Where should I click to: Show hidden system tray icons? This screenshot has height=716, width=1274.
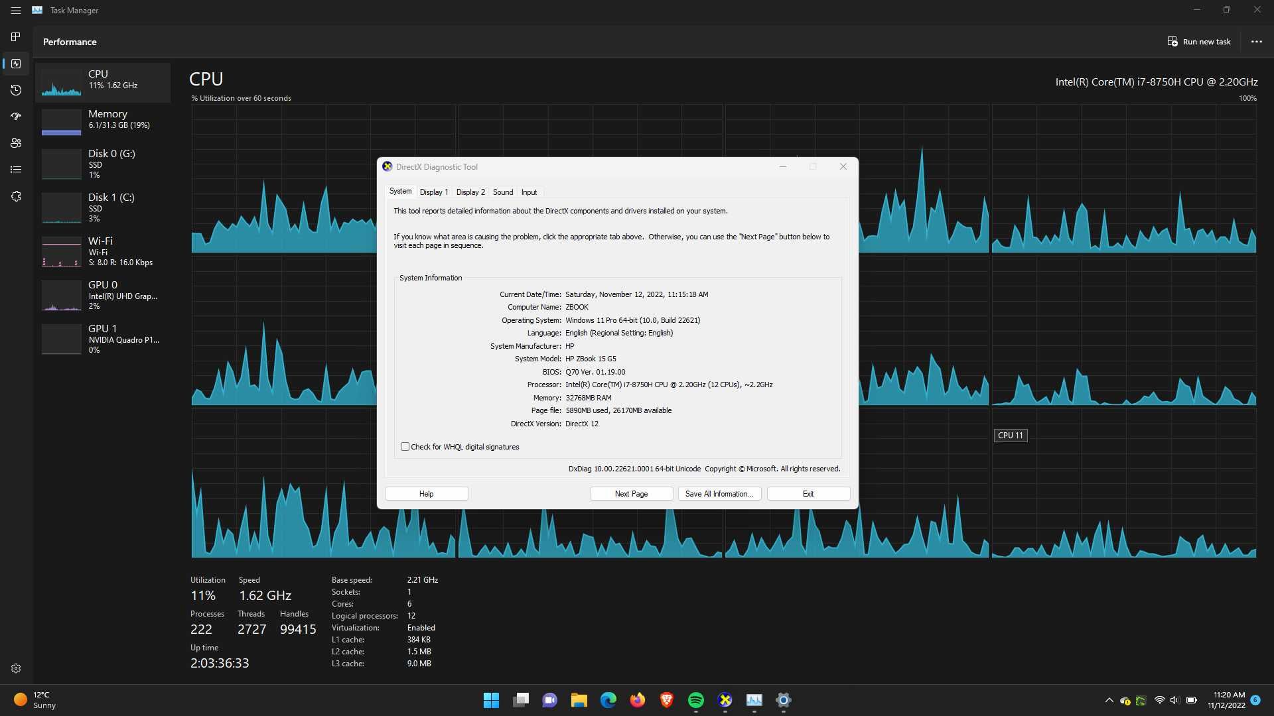[x=1109, y=700]
